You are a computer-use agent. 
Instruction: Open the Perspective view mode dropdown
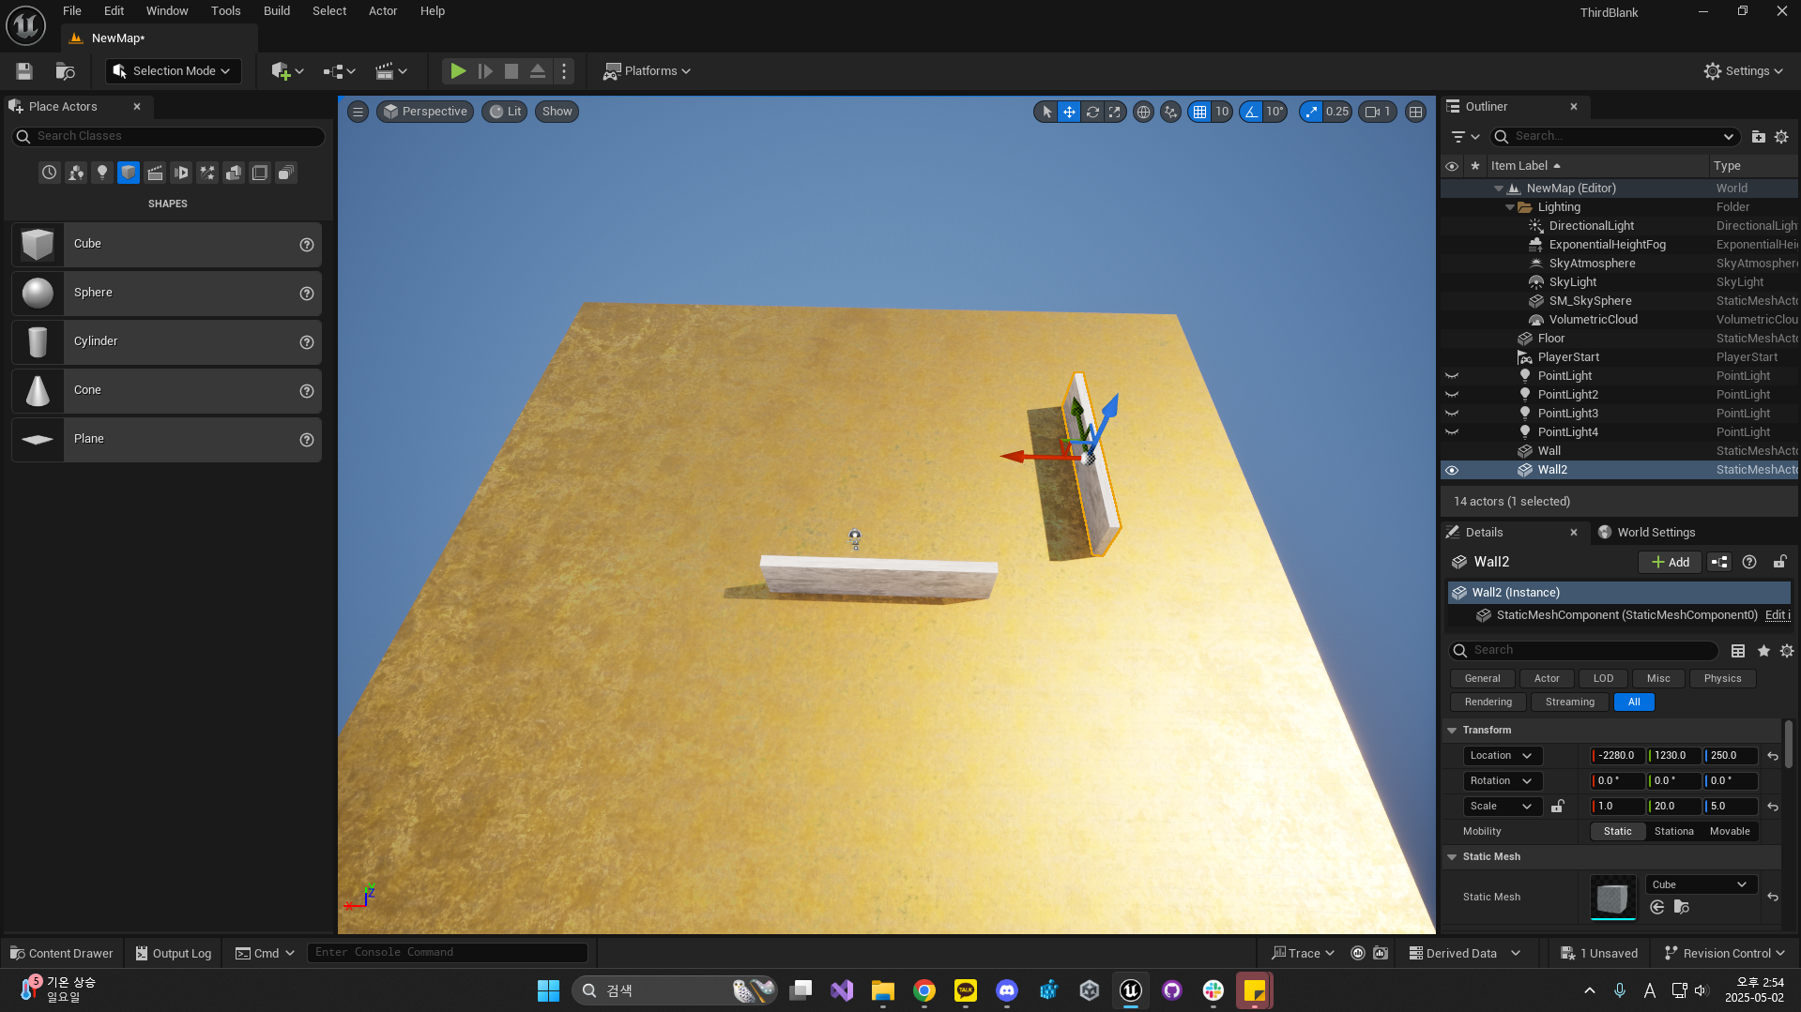point(425,112)
